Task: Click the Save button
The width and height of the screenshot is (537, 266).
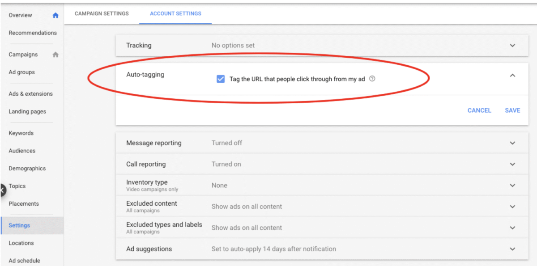Action: (512, 110)
